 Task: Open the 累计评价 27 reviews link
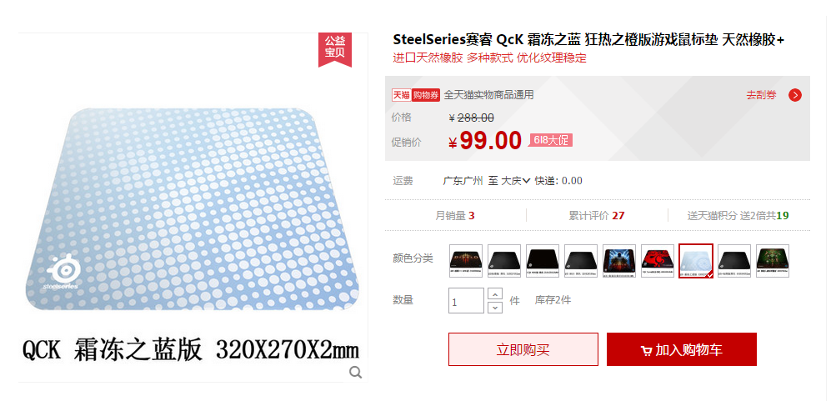tap(597, 215)
